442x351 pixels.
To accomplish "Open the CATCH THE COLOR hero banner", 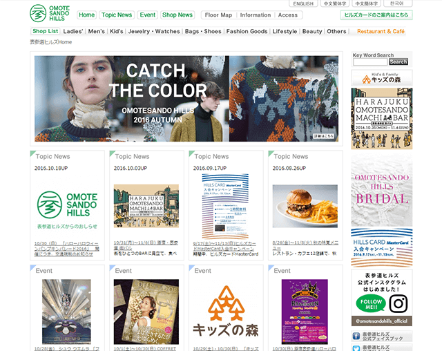I will click(x=186, y=98).
